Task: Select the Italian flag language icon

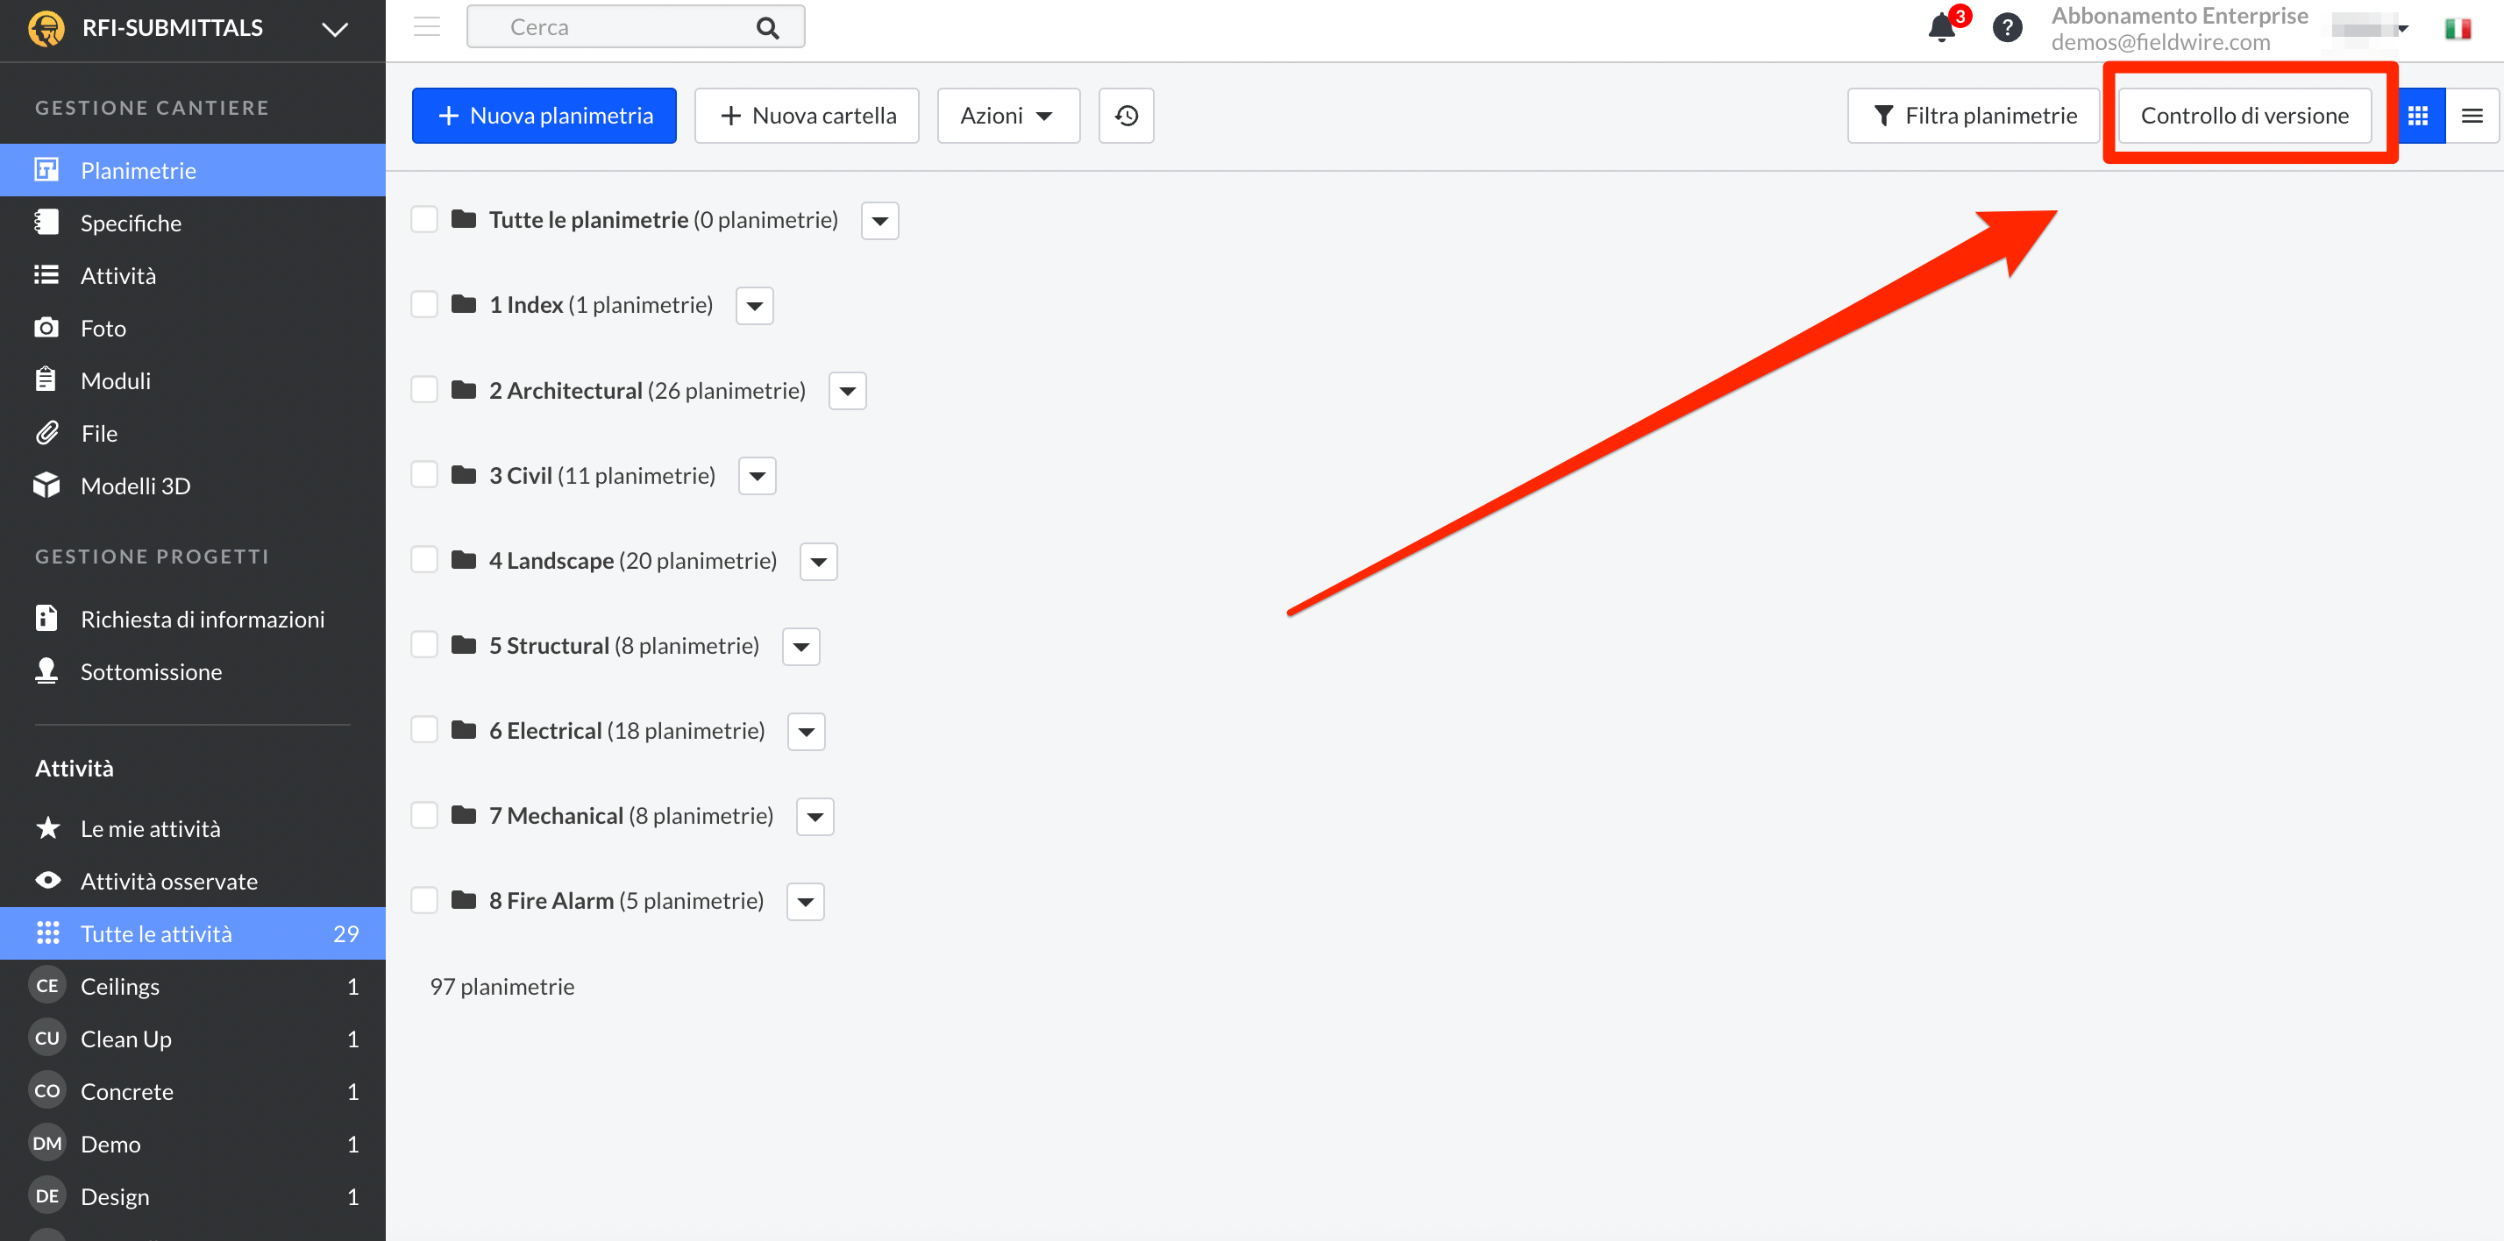Action: pos(2458,29)
